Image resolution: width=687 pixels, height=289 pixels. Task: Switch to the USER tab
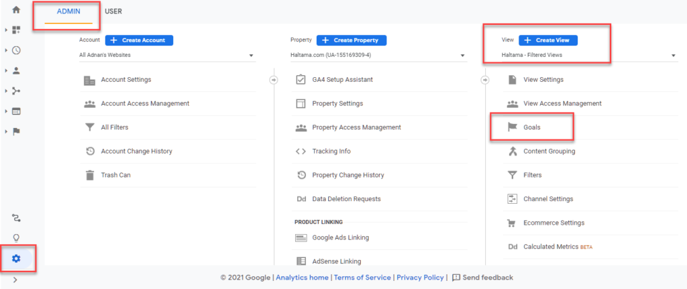(113, 12)
